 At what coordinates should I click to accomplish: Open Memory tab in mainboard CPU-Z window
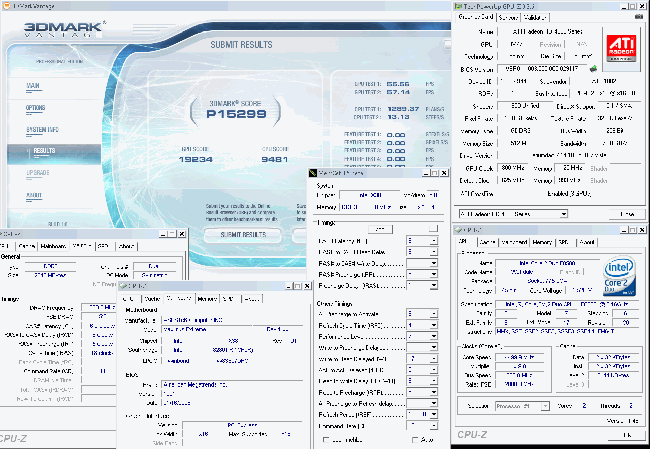(x=207, y=299)
